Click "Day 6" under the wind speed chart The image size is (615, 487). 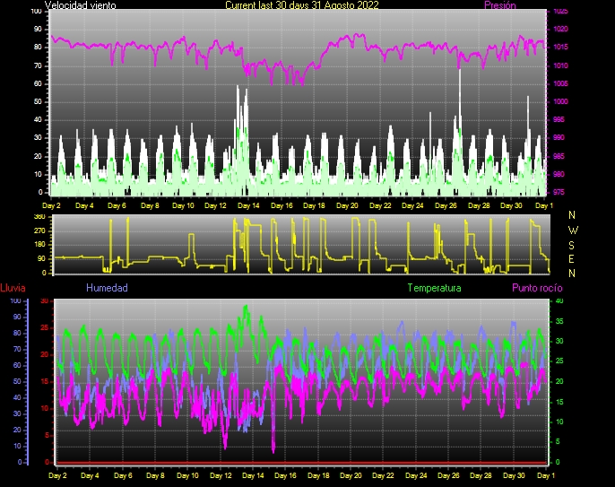click(117, 205)
